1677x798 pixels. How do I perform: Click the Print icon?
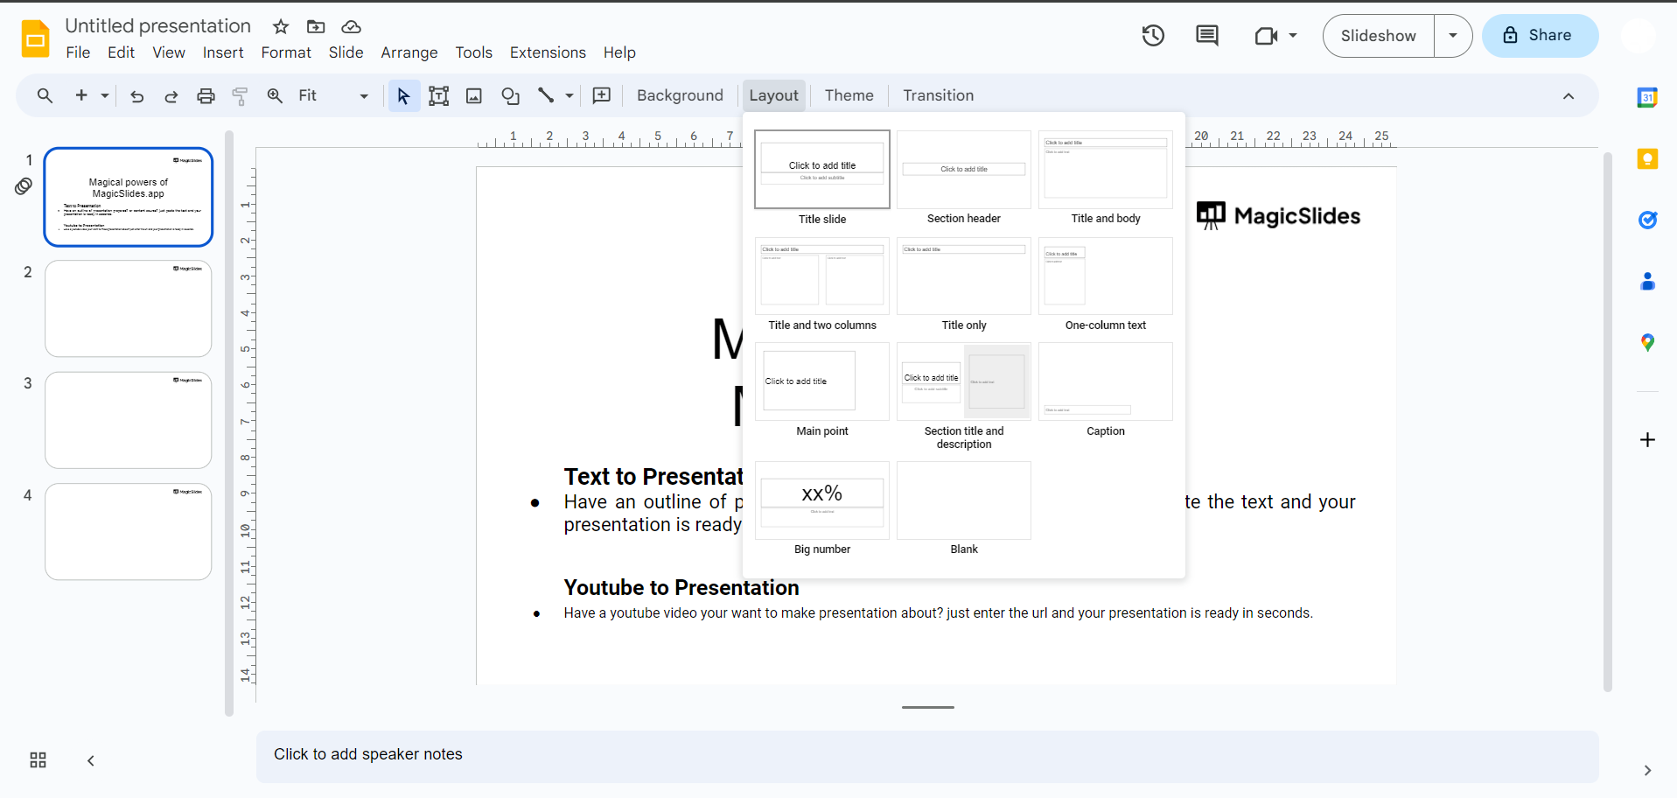click(206, 96)
